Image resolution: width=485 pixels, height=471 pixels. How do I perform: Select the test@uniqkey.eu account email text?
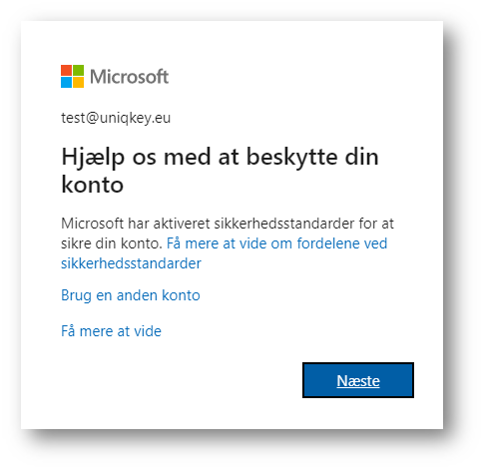click(x=116, y=118)
